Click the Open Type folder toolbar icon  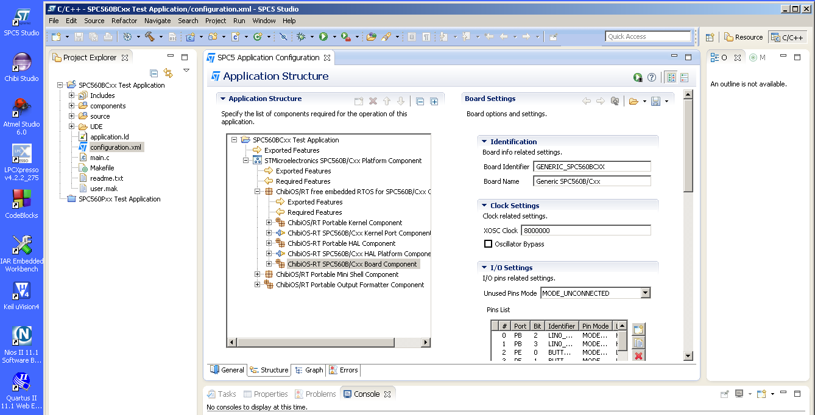(x=371, y=37)
